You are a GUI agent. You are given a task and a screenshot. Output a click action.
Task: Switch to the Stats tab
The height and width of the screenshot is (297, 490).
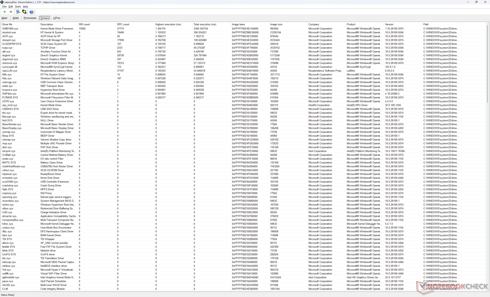tap(16, 18)
